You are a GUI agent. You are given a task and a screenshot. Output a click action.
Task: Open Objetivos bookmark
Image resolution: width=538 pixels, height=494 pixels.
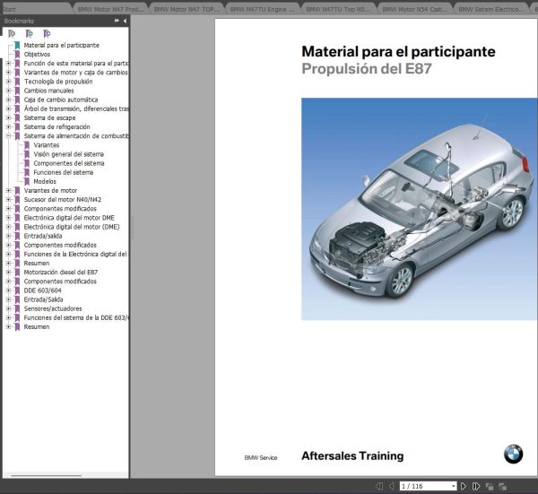(x=37, y=54)
